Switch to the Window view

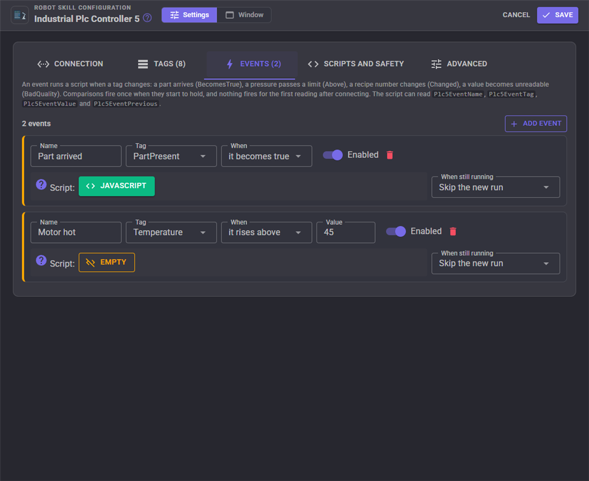point(244,15)
